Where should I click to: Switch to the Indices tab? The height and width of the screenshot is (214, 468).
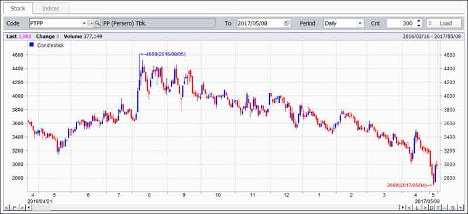50,8
